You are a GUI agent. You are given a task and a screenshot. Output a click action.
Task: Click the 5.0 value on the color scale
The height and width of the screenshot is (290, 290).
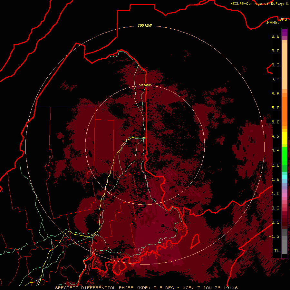click(x=275, y=122)
